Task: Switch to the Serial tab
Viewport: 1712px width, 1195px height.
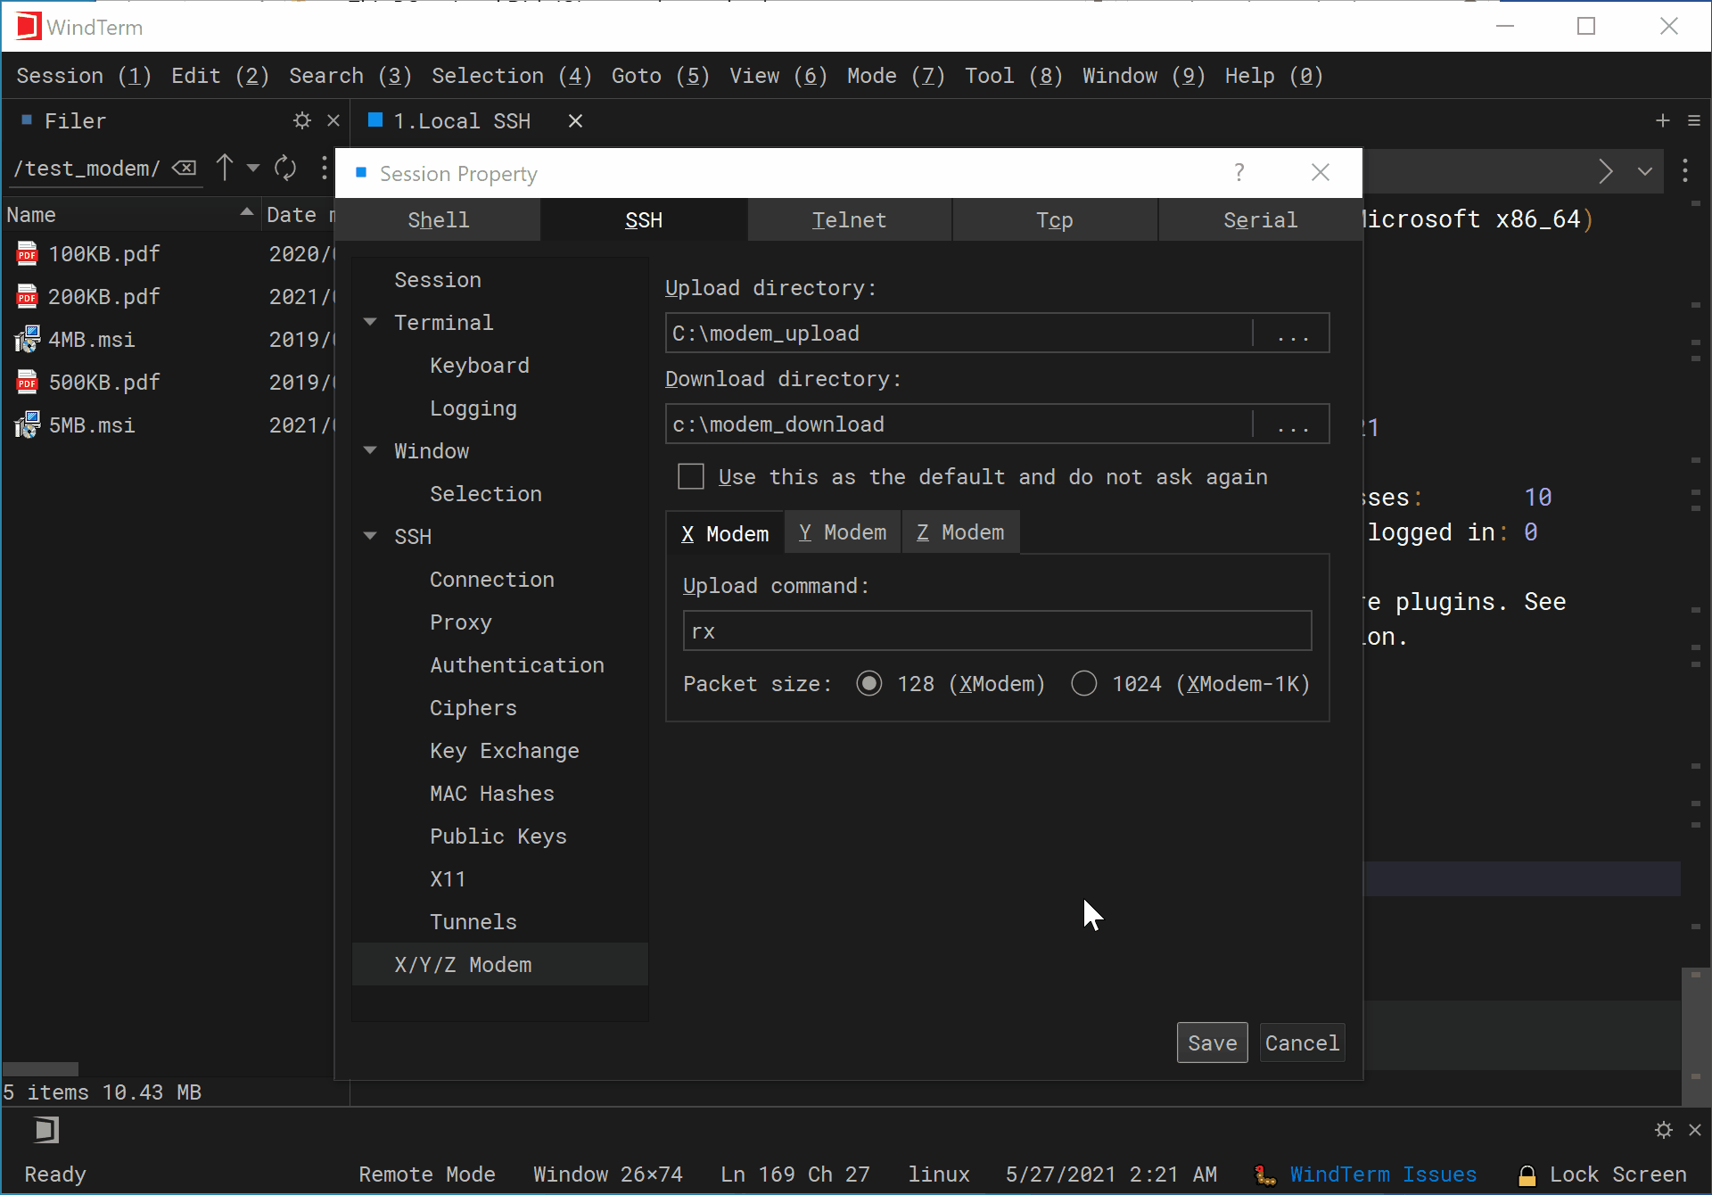Action: (1260, 219)
